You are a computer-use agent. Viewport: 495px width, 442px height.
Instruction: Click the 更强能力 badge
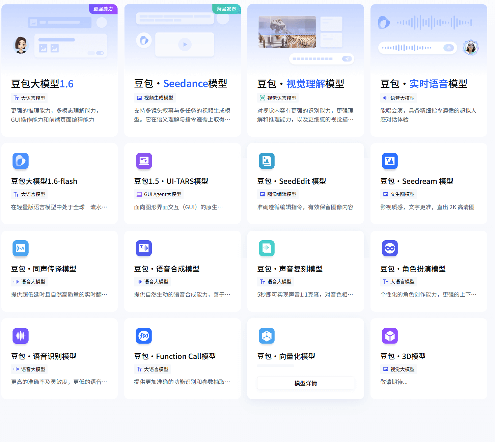click(x=103, y=9)
